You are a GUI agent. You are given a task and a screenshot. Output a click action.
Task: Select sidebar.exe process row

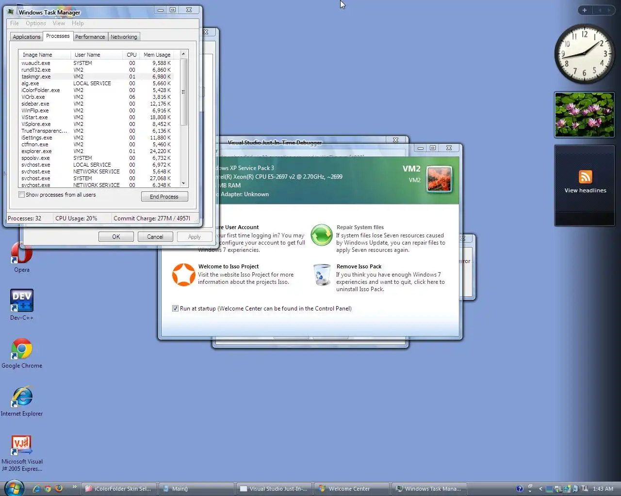pos(96,104)
